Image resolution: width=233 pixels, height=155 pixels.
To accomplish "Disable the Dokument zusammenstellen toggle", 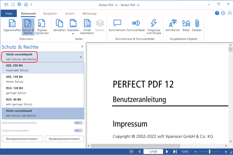I will click(78, 123).
